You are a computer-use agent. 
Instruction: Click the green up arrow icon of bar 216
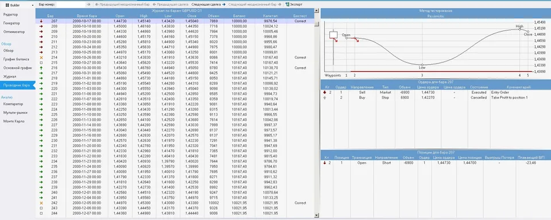(41, 68)
